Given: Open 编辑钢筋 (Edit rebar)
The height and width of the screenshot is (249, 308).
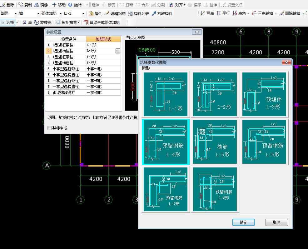Looking at the screenshot, I should tap(115, 13).
